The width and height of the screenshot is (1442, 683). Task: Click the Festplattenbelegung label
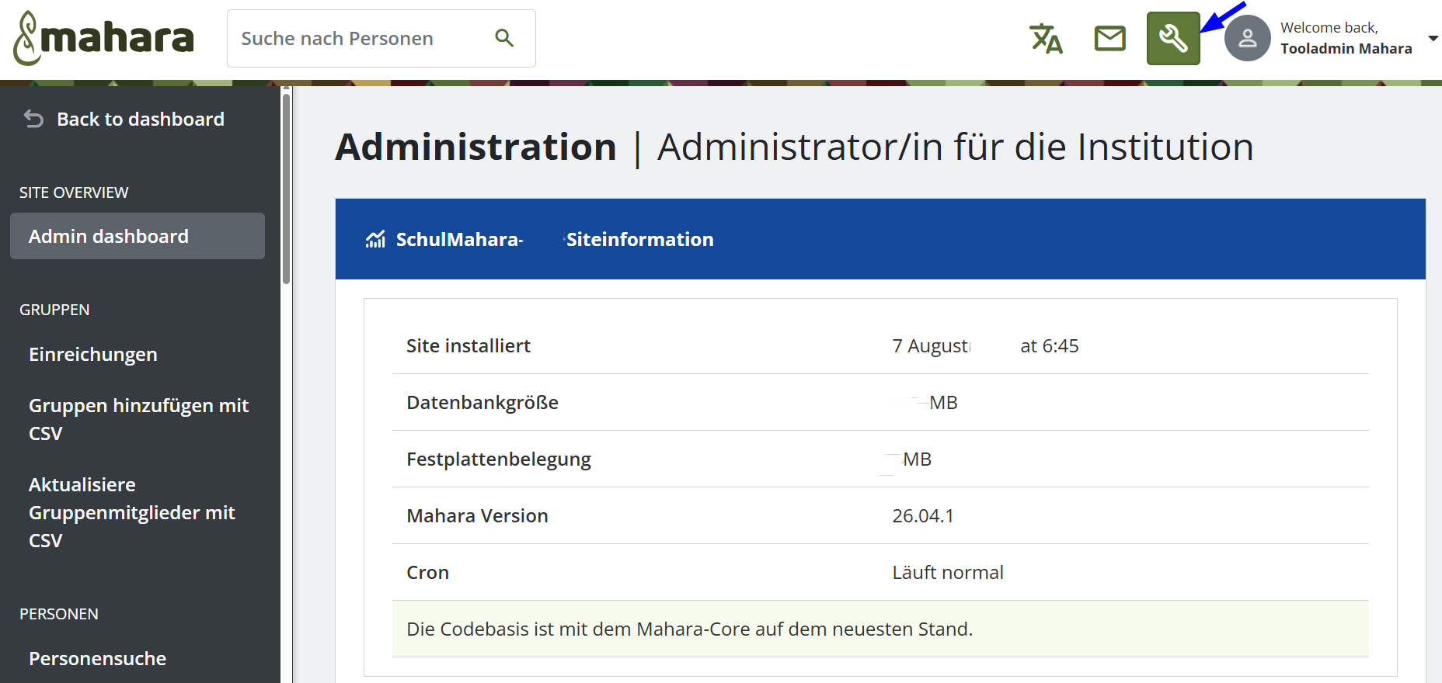[499, 459]
